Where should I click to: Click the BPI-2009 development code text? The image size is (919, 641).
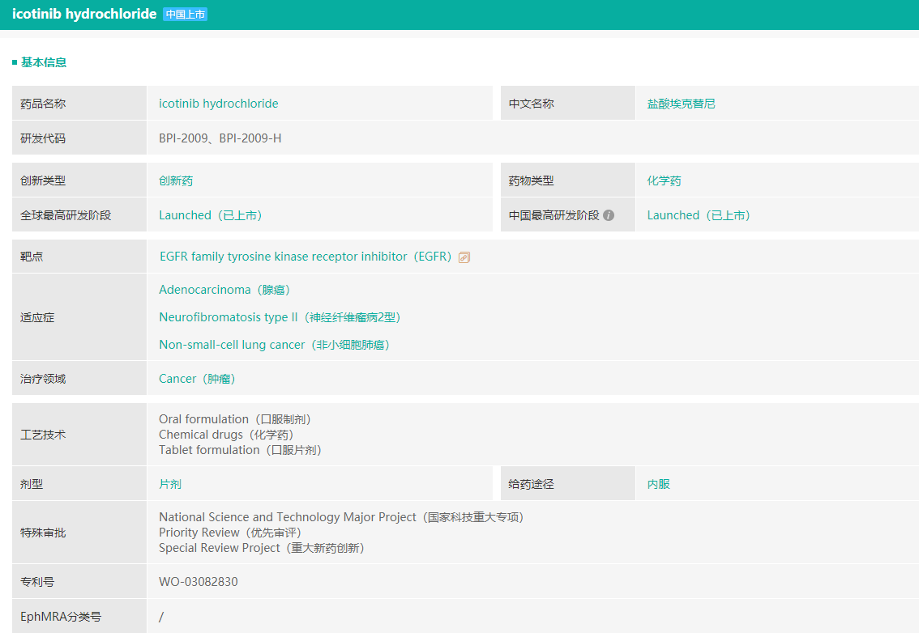click(186, 138)
